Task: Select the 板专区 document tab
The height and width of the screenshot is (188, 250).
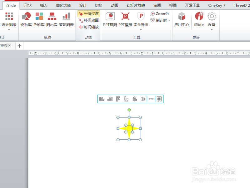Action: (x=6, y=46)
